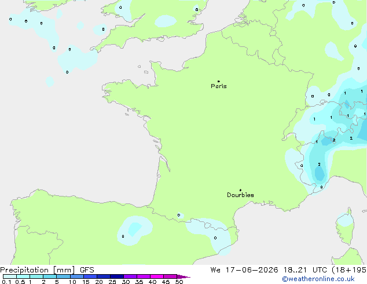Click the GFS model label
Screen dimensions: 367x284
(x=87, y=270)
